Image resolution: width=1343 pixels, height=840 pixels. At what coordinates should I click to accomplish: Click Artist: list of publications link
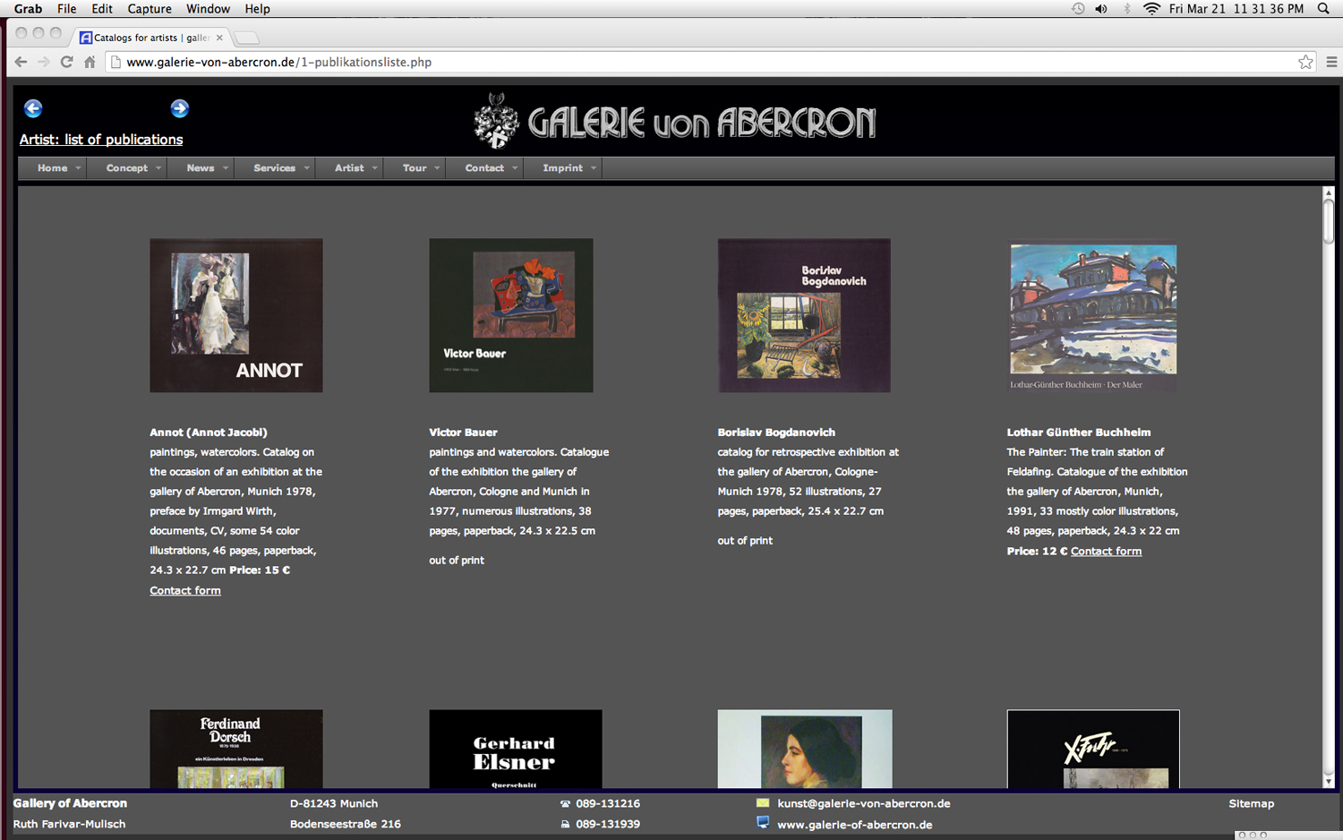(101, 139)
